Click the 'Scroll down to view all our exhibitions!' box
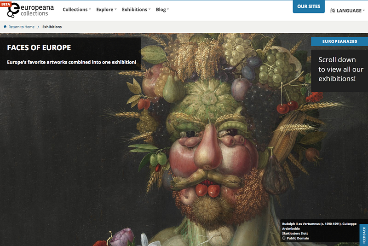The width and height of the screenshot is (368, 246). tap(339, 70)
